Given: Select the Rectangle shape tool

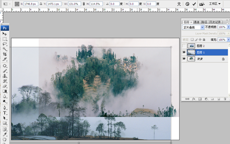Looking at the screenshot, I should click(x=5, y=123).
